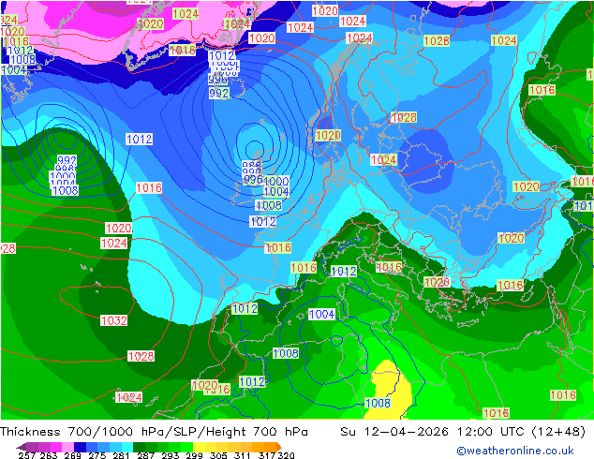Click legend value 305

pyautogui.click(x=217, y=455)
